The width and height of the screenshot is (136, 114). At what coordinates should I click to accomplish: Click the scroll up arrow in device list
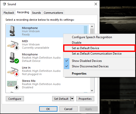click(x=92, y=26)
